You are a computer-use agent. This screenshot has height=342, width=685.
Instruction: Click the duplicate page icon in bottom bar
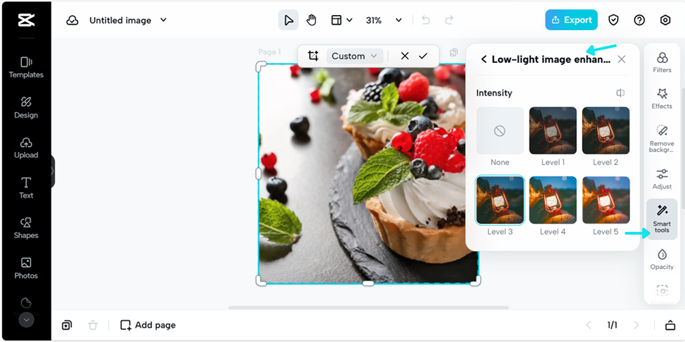click(x=67, y=325)
